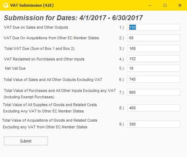The image size is (187, 157).
Task: Click the Net Vat Due label
Action: 15,68
